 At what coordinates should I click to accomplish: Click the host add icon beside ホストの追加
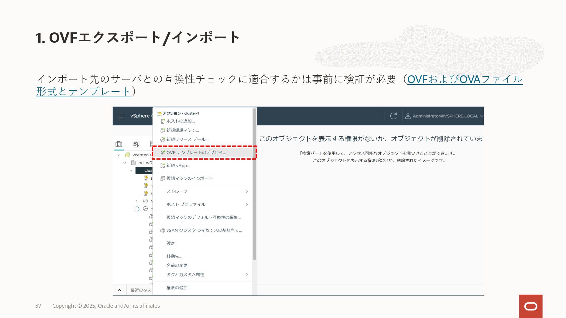pyautogui.click(x=163, y=121)
